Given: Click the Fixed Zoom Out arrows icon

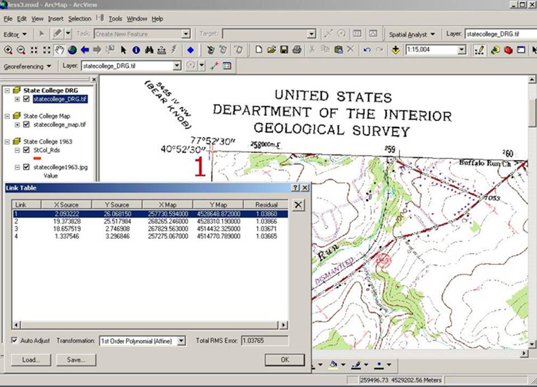Looking at the screenshot, I should pos(46,50).
